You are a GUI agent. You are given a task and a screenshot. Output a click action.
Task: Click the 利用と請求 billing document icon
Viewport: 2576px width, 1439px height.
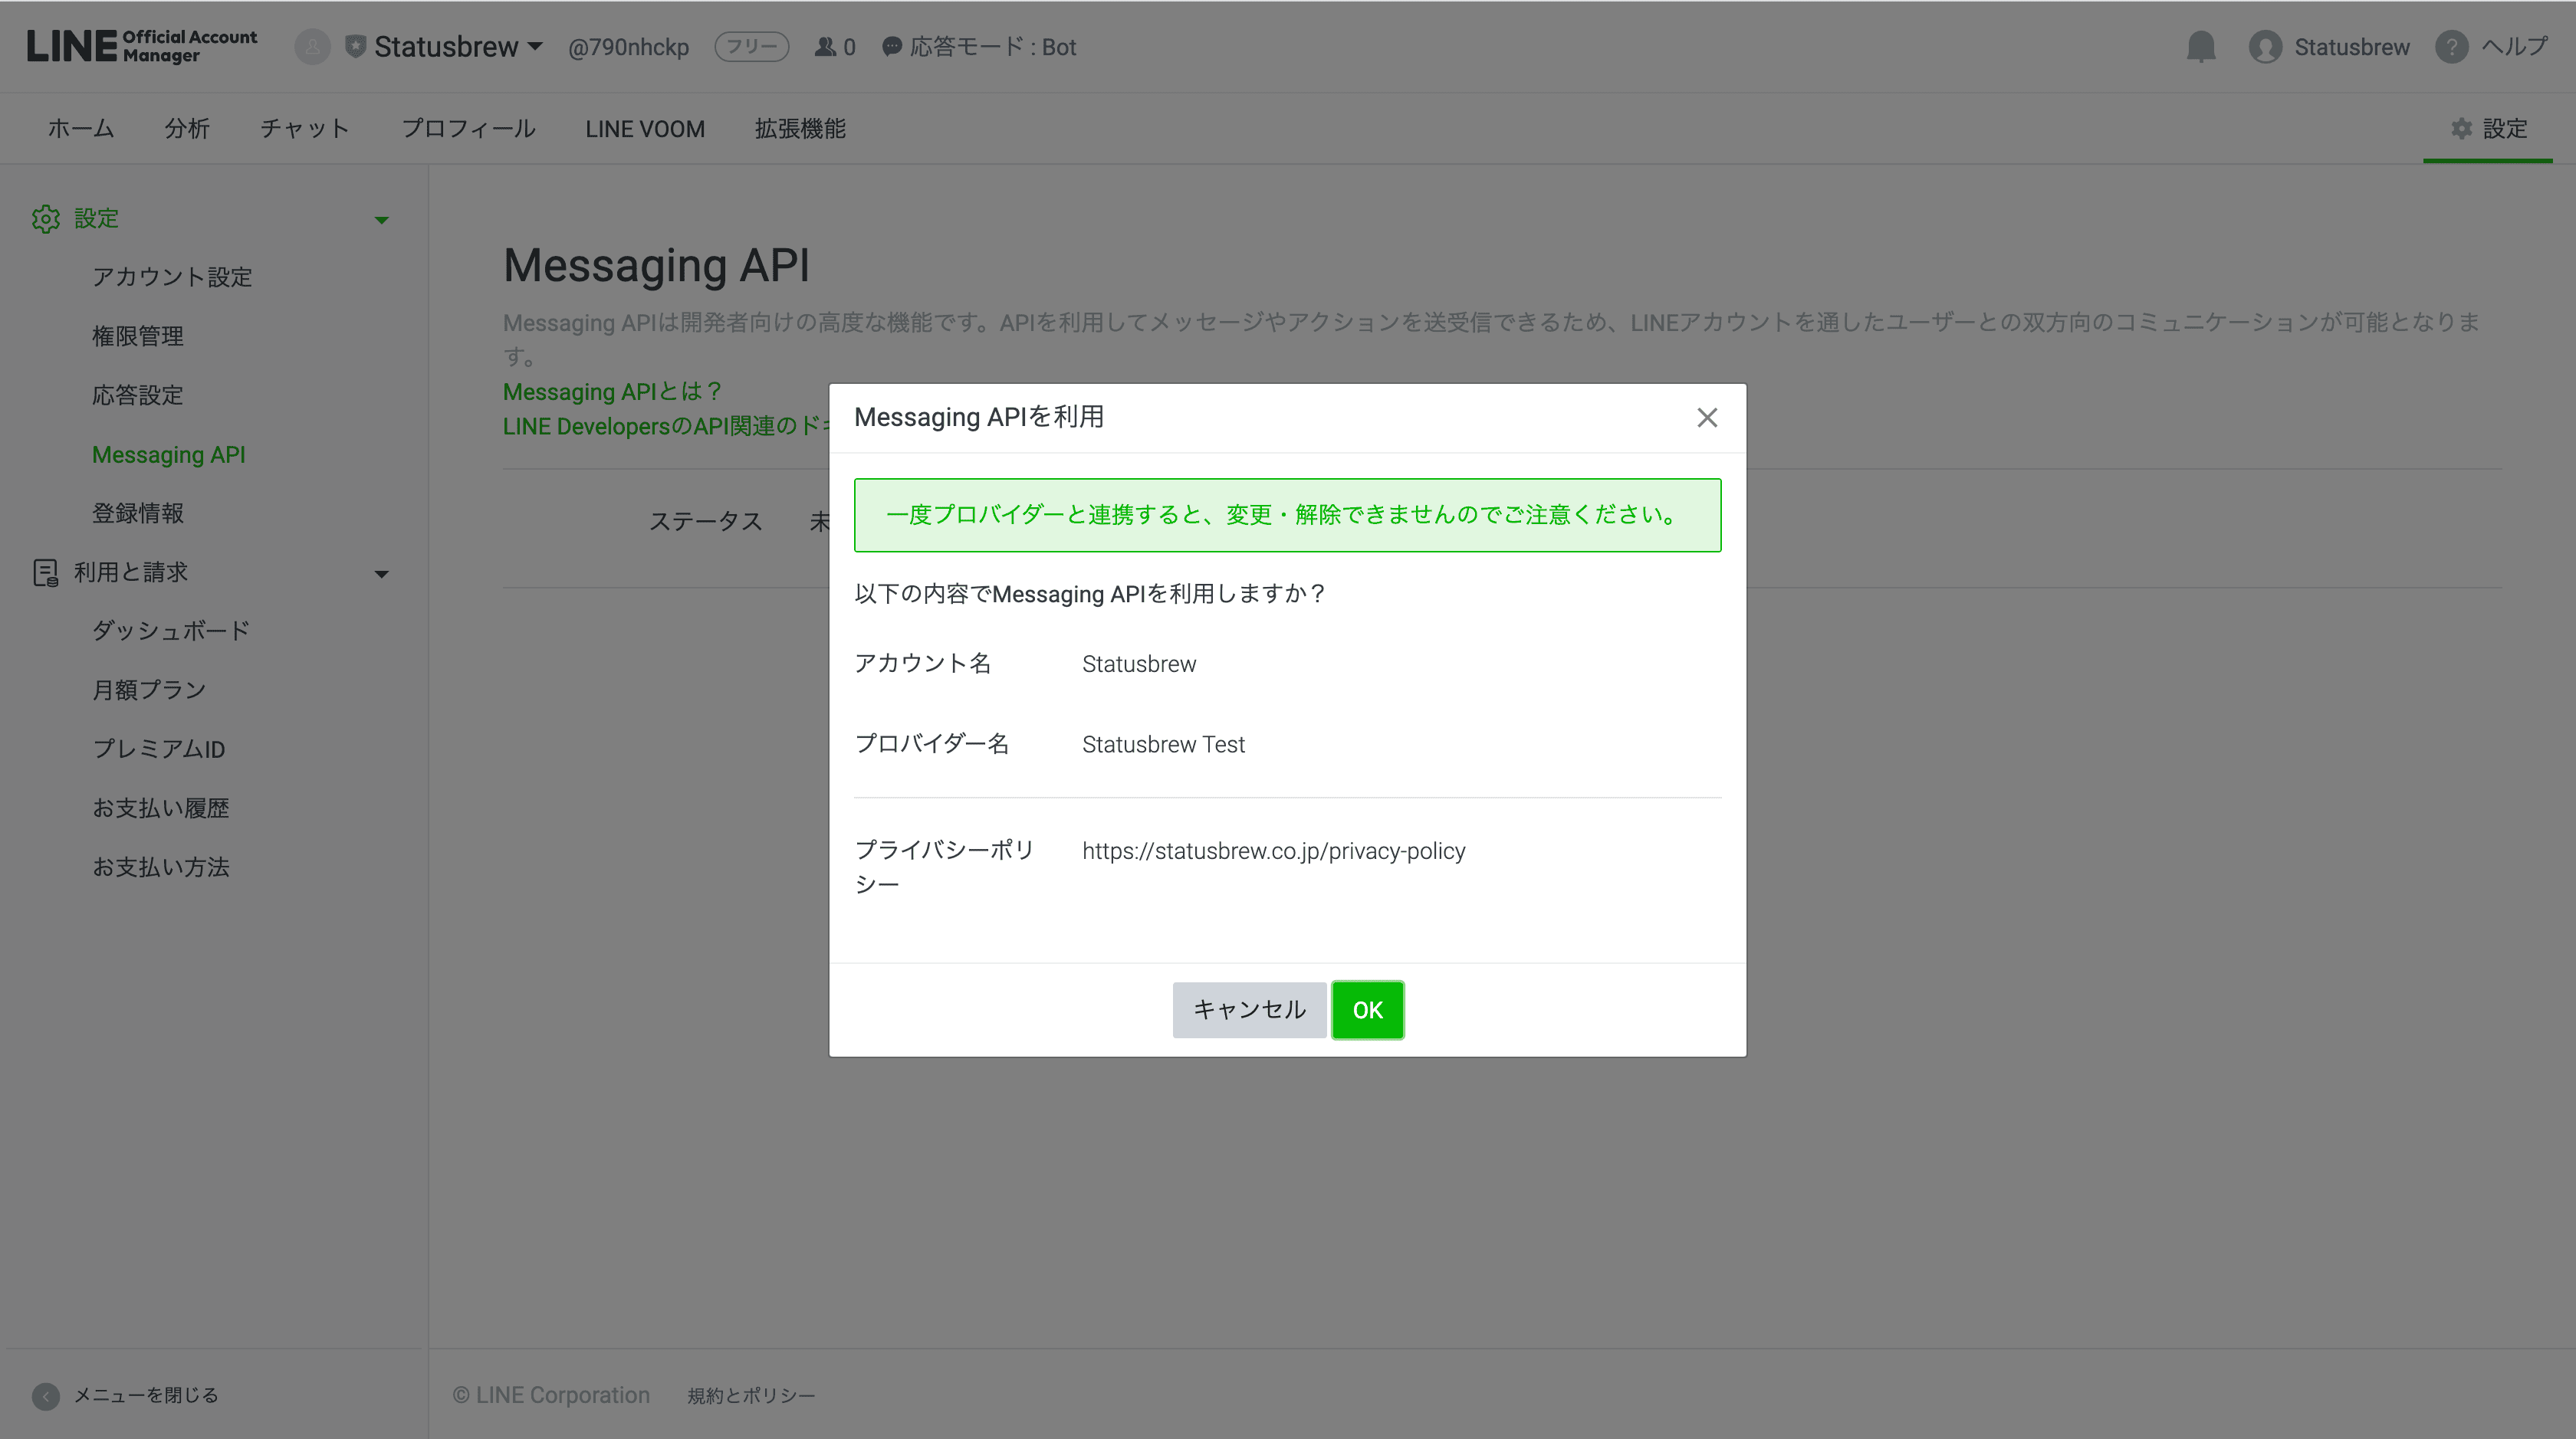[45, 572]
